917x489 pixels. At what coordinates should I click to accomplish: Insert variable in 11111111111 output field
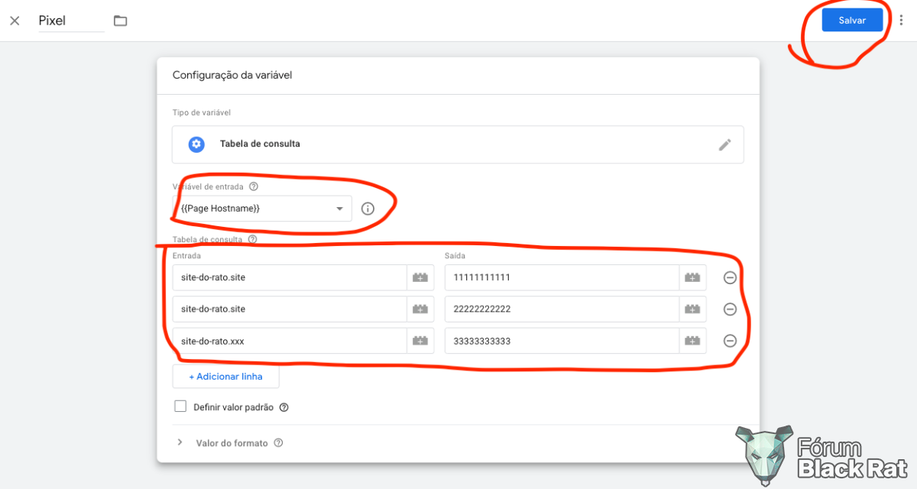(x=692, y=277)
